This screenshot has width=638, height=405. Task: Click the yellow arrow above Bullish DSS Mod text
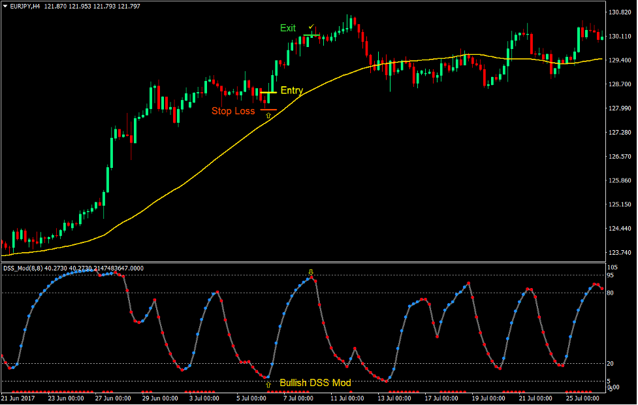[x=268, y=384]
